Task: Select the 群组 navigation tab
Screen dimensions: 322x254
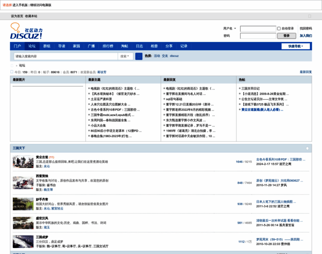Action: point(47,46)
